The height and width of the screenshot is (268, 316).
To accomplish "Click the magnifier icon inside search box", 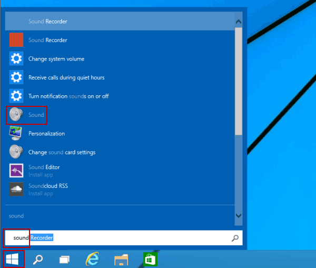I will [x=235, y=238].
